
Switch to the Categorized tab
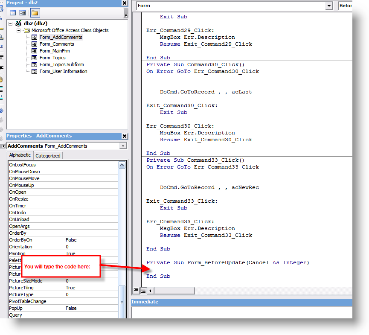(x=48, y=156)
